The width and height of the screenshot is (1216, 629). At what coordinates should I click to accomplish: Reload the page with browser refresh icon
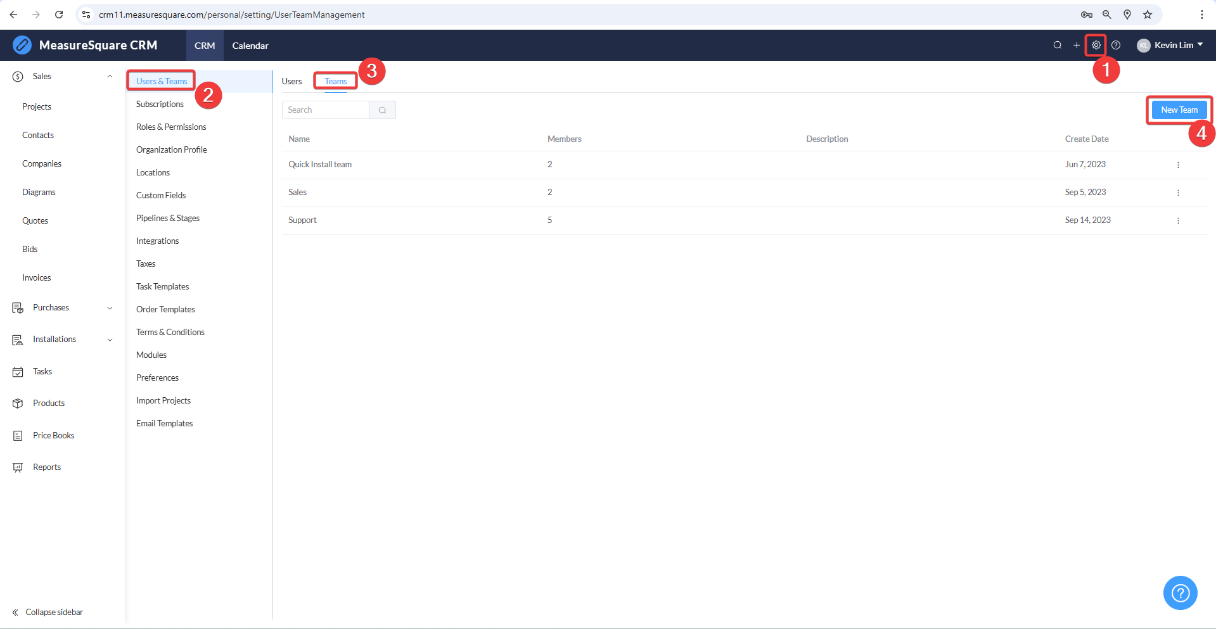click(x=59, y=15)
